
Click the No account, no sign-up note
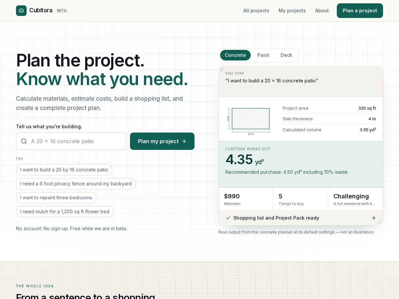pos(71,229)
